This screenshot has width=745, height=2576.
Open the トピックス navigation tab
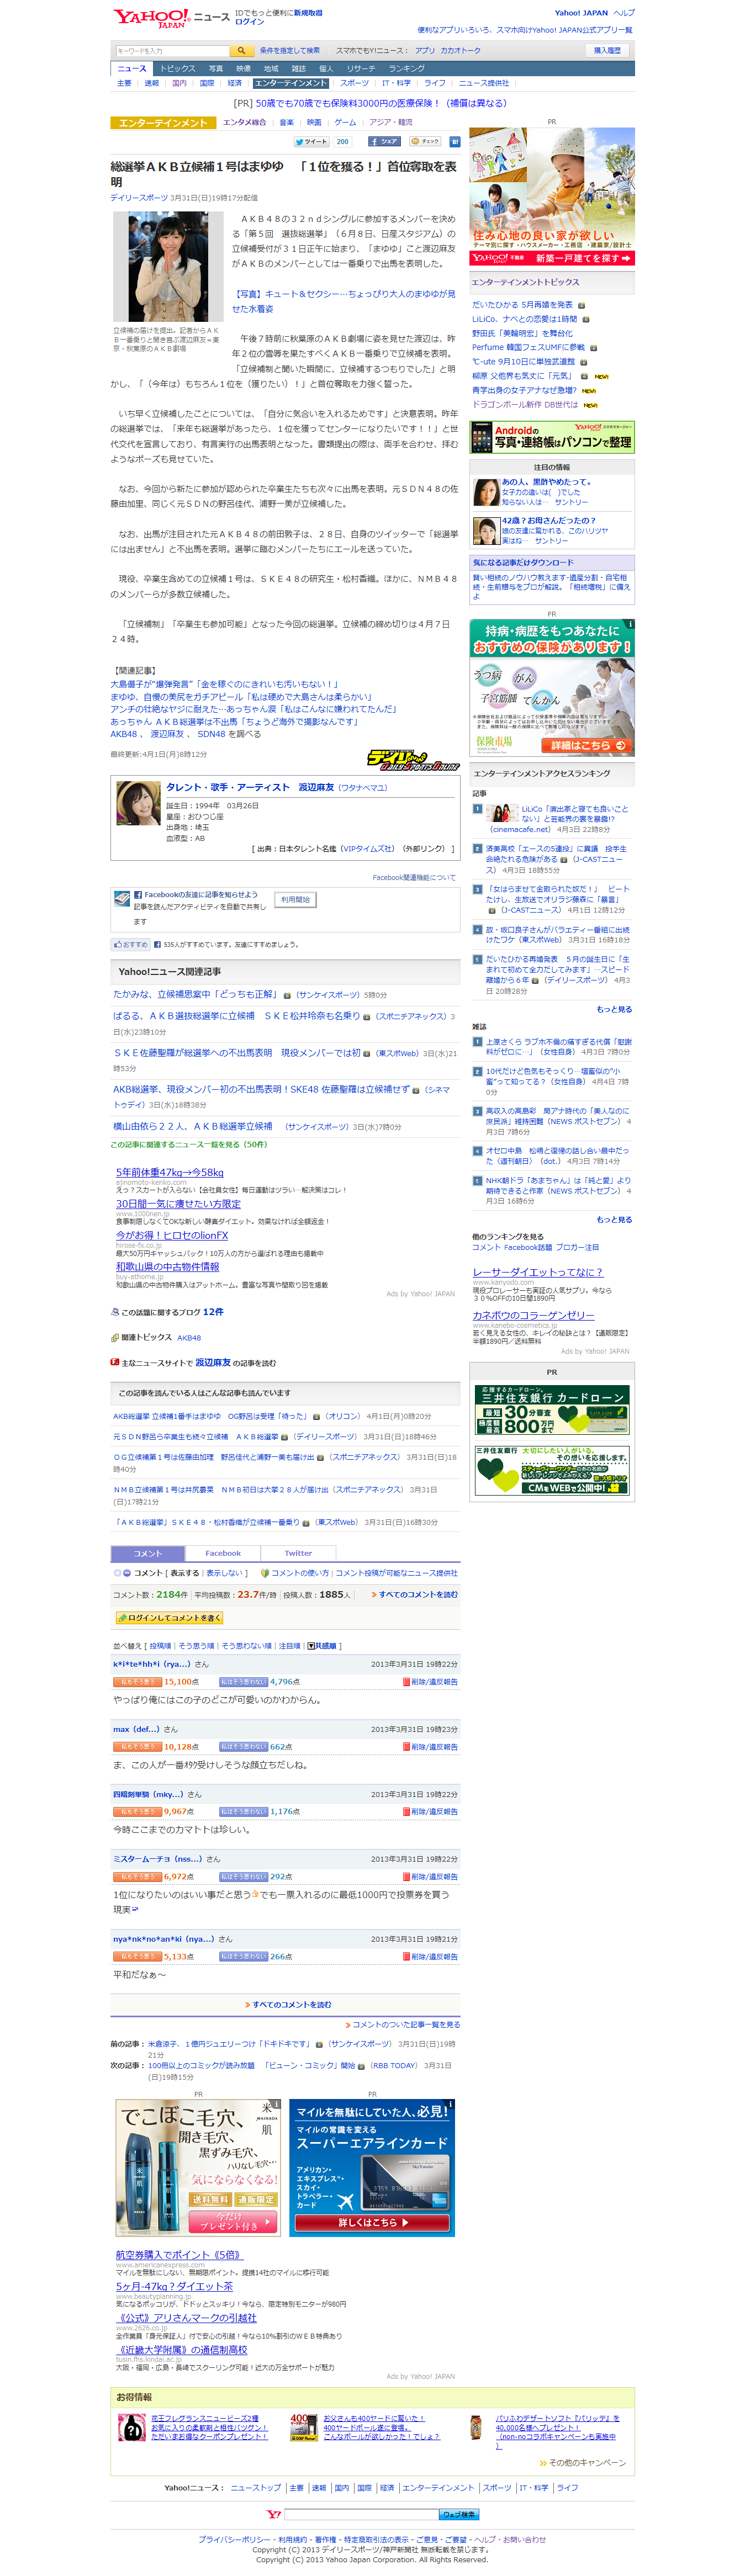point(177,68)
